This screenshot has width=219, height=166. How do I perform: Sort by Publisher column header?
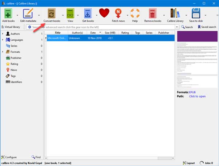[x=164, y=33]
